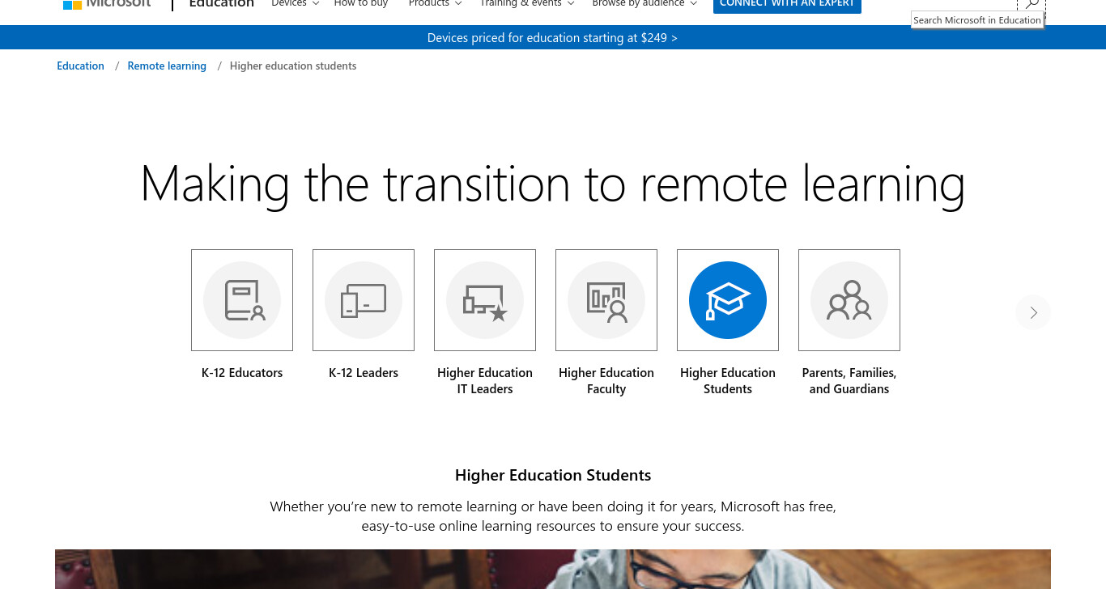Click Making the transition to remote learning heading
The width and height of the screenshot is (1106, 589).
(x=553, y=184)
